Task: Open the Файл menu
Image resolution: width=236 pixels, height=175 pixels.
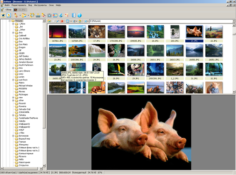Action: click(7, 5)
